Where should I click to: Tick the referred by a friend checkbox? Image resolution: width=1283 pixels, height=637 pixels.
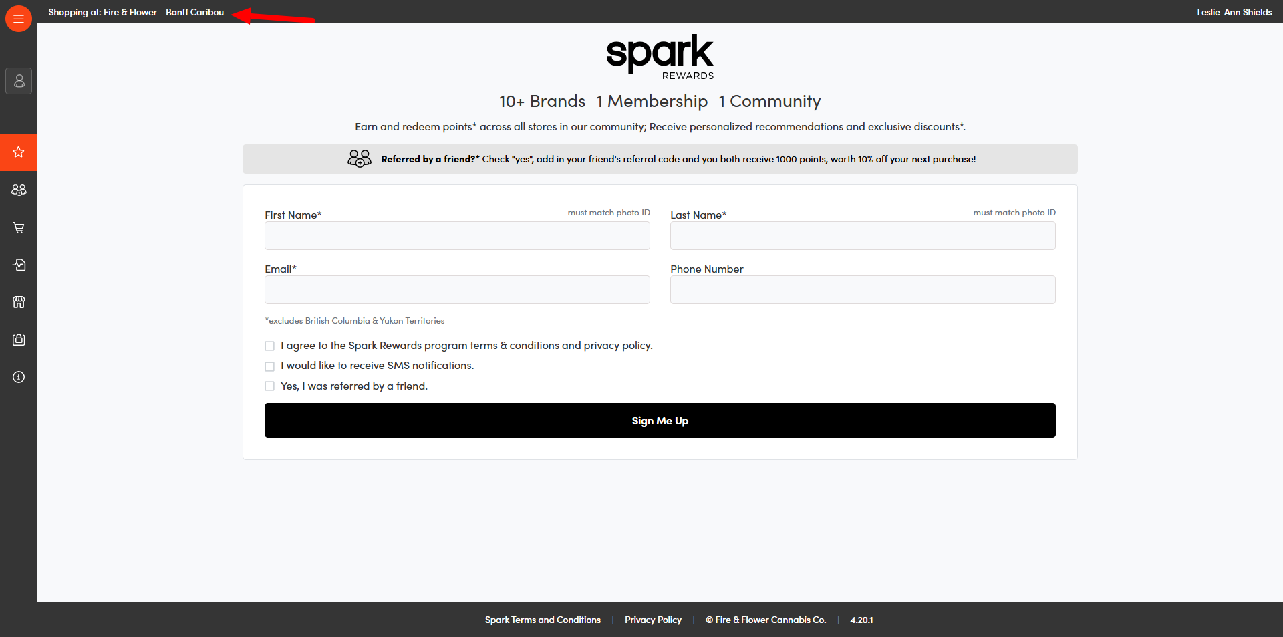click(270, 386)
